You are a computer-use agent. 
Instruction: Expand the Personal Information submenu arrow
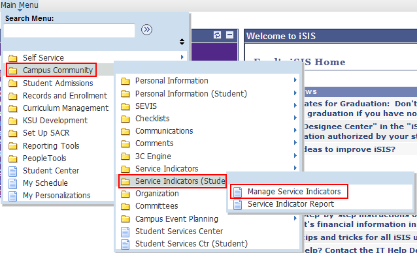tap(295, 80)
